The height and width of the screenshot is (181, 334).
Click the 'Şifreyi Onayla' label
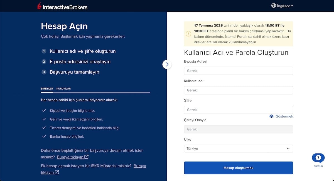click(x=195, y=120)
